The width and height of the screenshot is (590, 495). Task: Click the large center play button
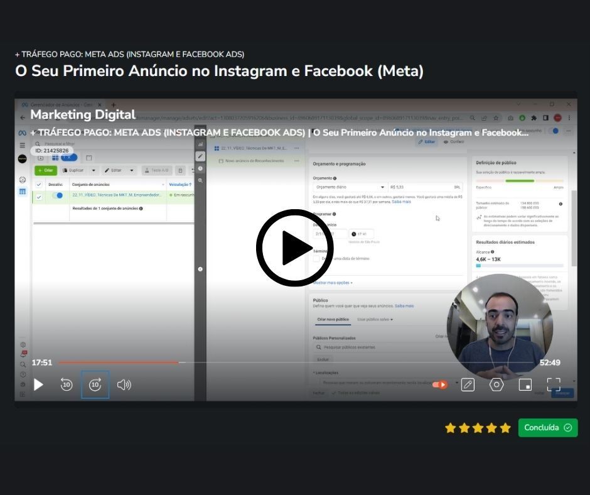[294, 248]
